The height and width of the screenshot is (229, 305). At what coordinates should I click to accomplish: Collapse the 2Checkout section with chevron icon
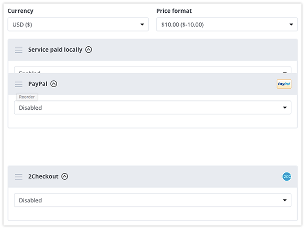[x=65, y=176]
